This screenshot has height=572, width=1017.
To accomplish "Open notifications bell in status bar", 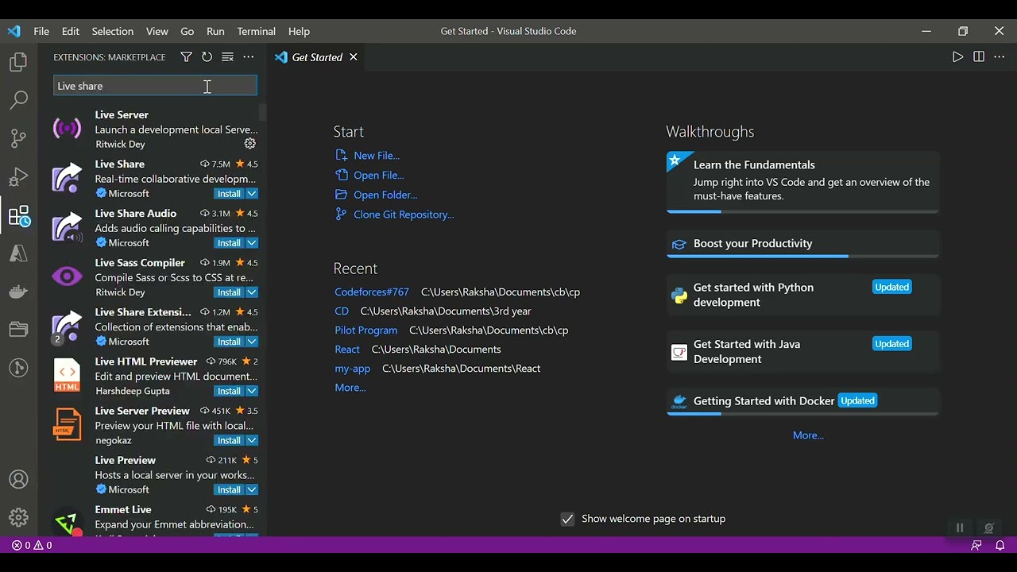I will tap(1000, 546).
